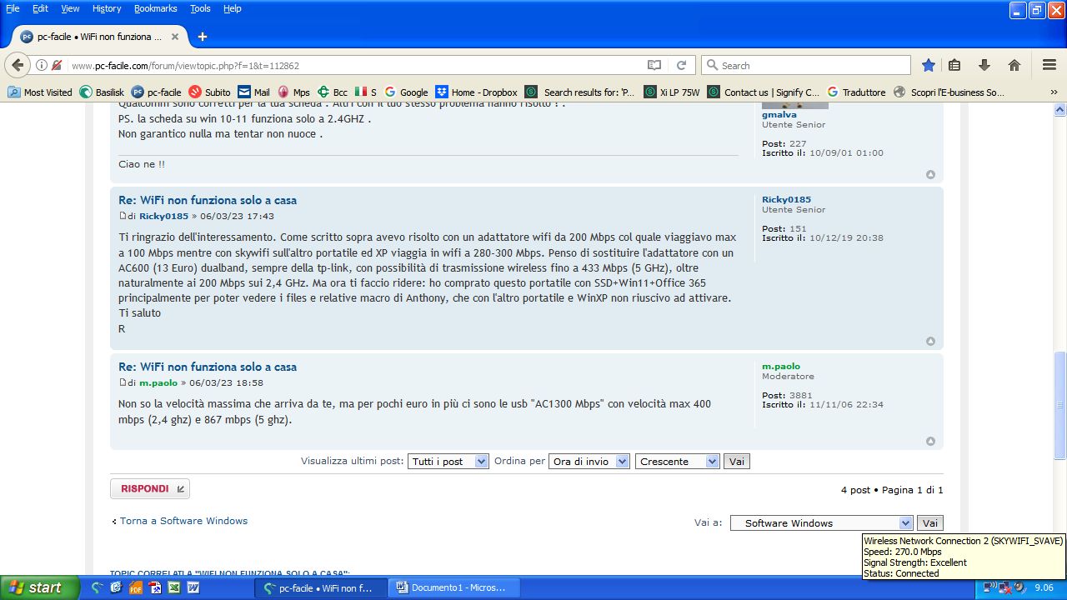The height and width of the screenshot is (600, 1067).
Task: Open the Edit menu
Action: 40,8
